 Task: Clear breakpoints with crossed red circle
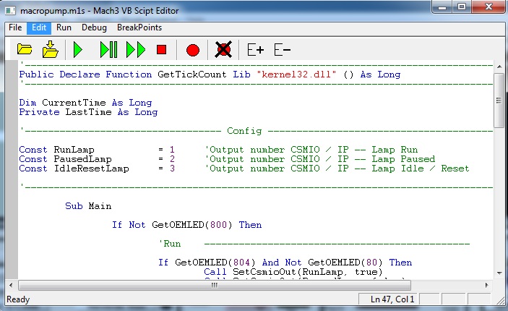[x=223, y=50]
